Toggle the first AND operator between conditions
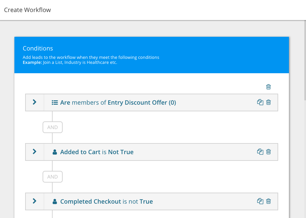The image size is (306, 218). coord(53,127)
